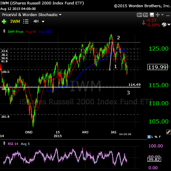Click the 100.0 Fibonacci level label
Image resolution: width=171 pixels, height=171 pixels.
(x=5, y=72)
